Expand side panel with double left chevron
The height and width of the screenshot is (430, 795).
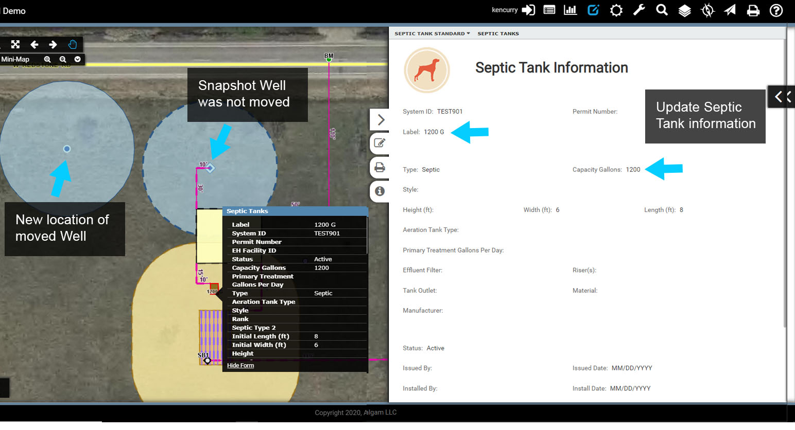(x=782, y=97)
